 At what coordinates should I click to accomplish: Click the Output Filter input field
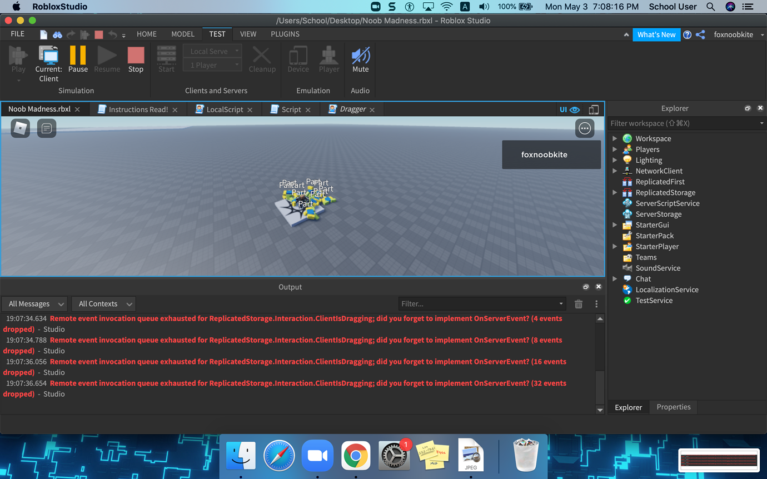481,304
